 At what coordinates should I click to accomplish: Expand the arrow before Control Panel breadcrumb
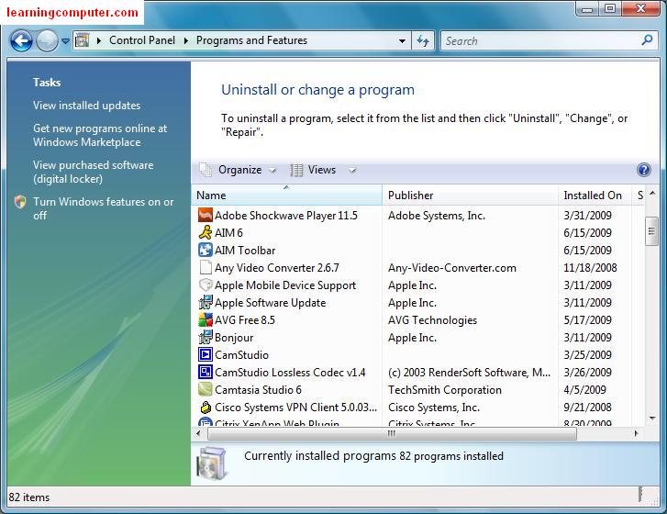tap(99, 41)
